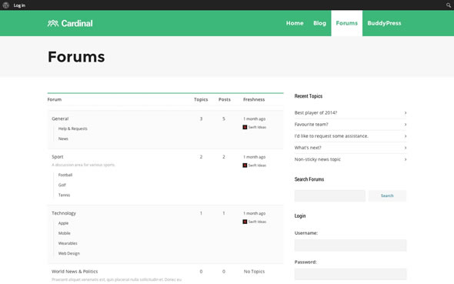Focus the Password input field
The image size is (454, 284).
tap(350, 274)
